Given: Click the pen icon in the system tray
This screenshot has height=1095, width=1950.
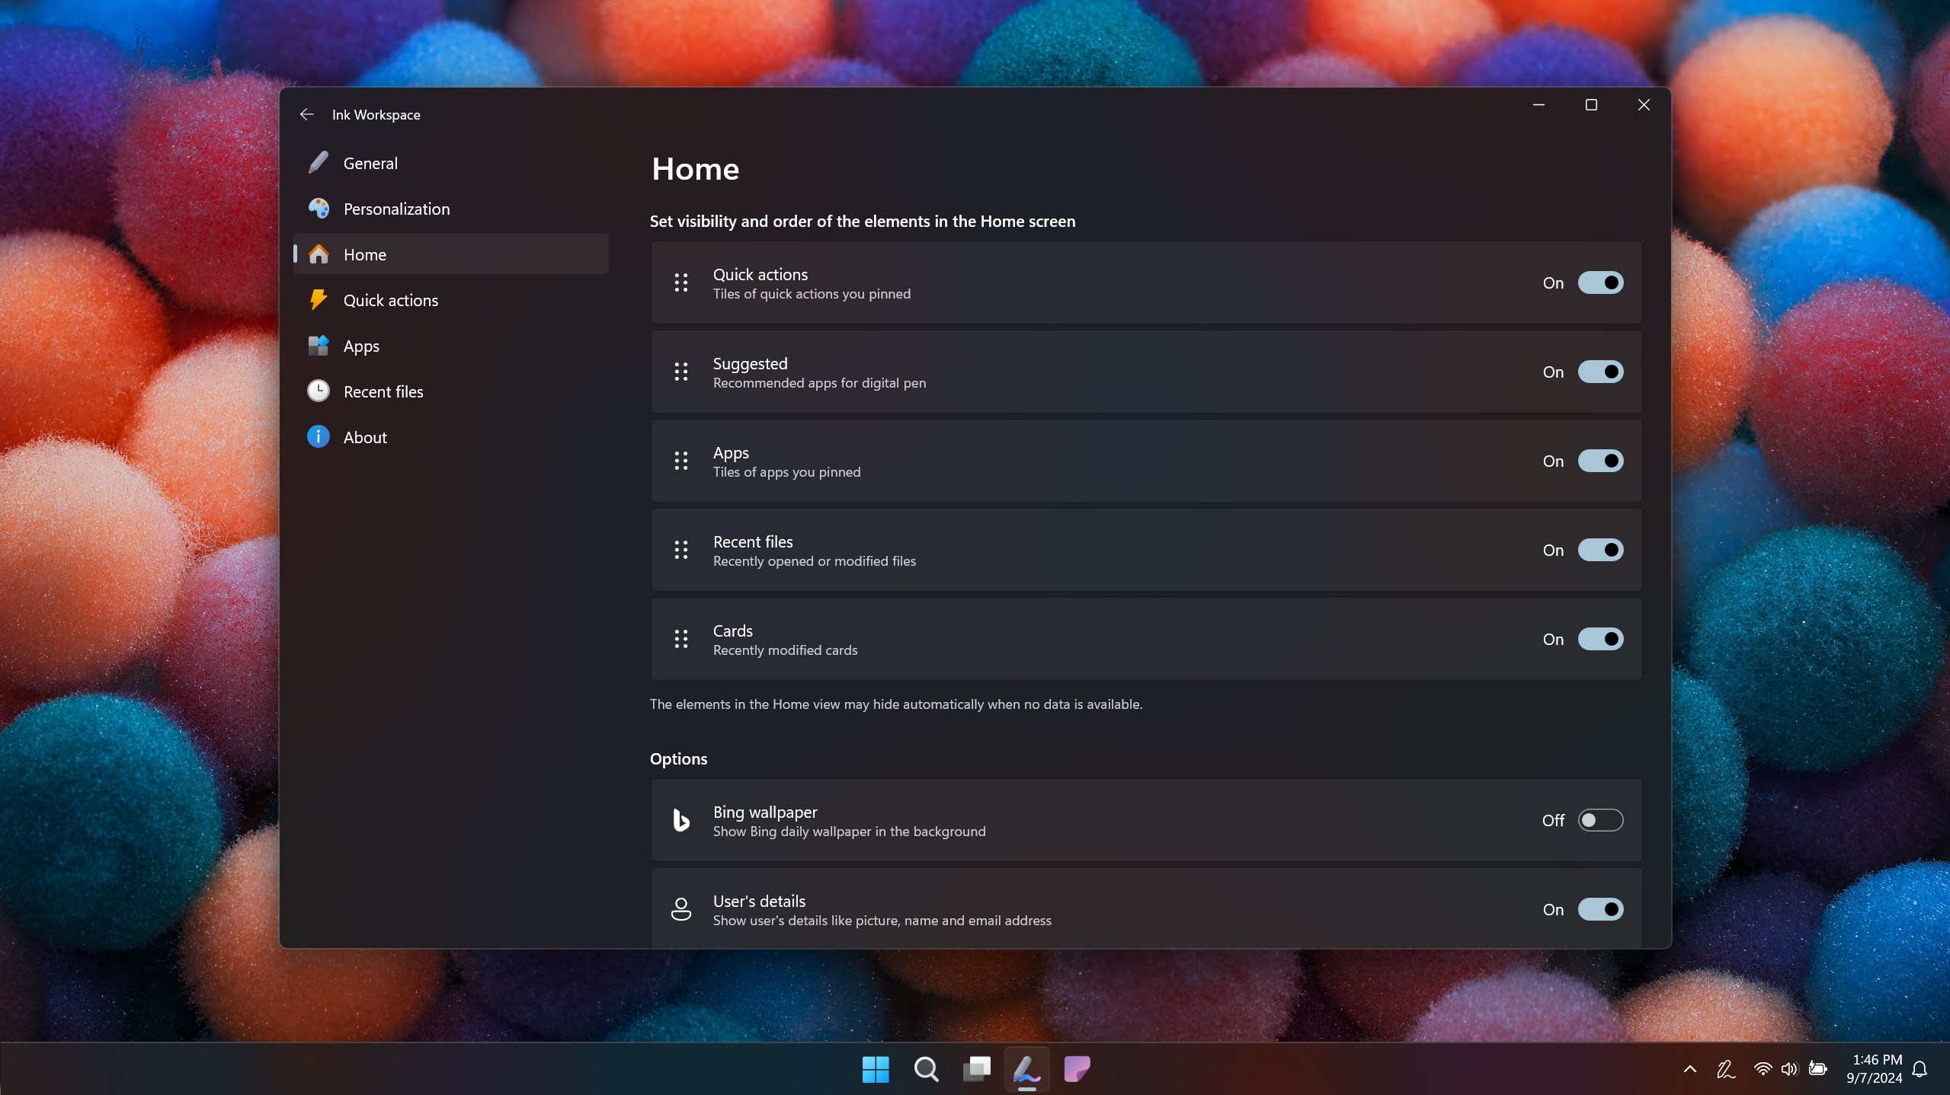Looking at the screenshot, I should (1724, 1068).
